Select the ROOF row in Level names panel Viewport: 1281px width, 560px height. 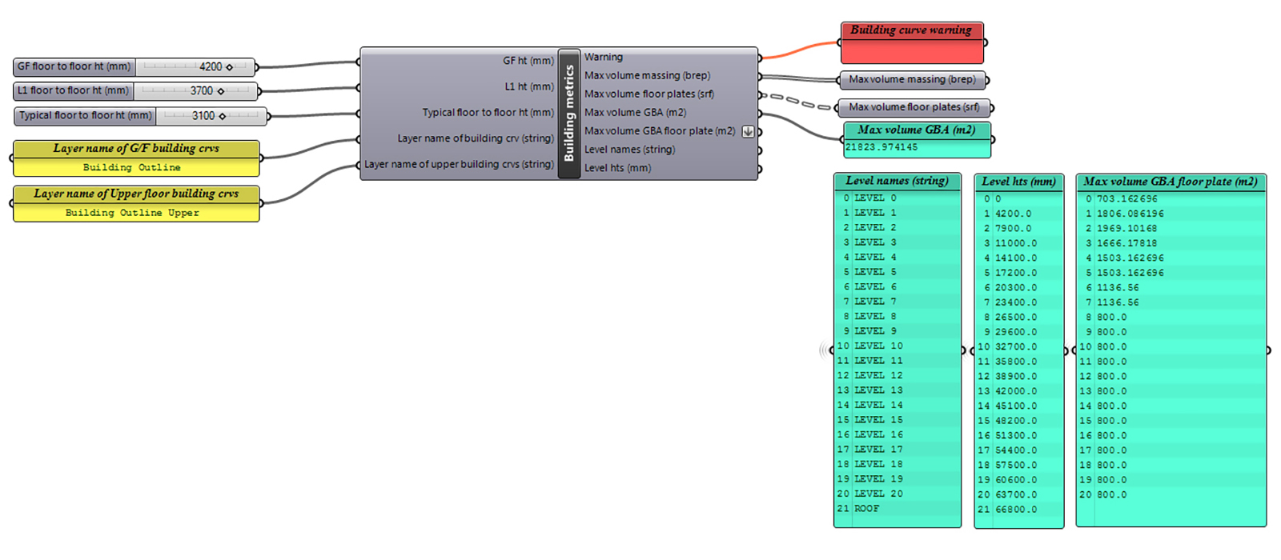pos(866,509)
